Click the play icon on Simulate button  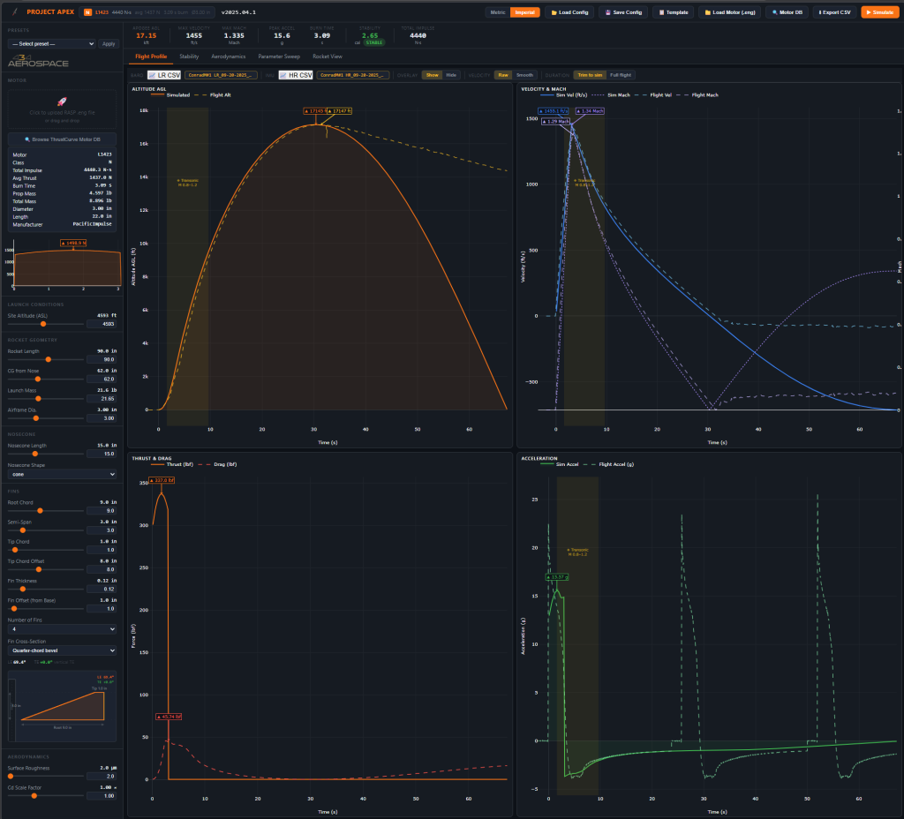point(869,12)
